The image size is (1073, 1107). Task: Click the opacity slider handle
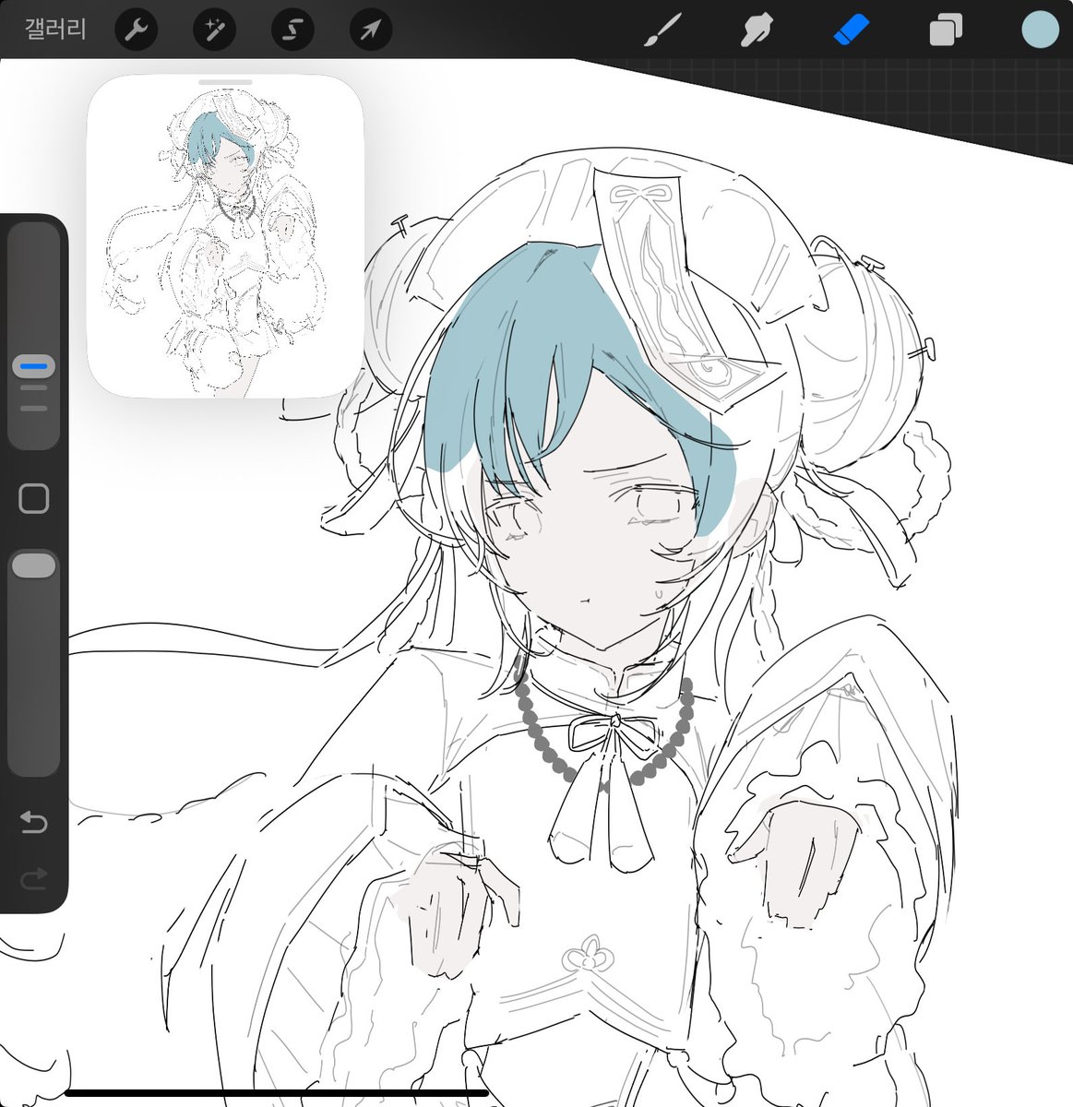pyautogui.click(x=34, y=565)
